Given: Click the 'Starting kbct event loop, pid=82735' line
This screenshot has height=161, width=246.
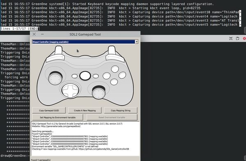Looking at the screenshot, I should click(x=100, y=8).
